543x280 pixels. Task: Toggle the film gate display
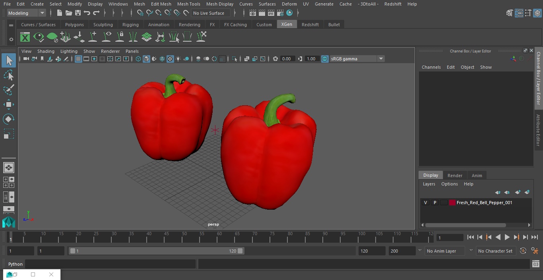click(86, 59)
